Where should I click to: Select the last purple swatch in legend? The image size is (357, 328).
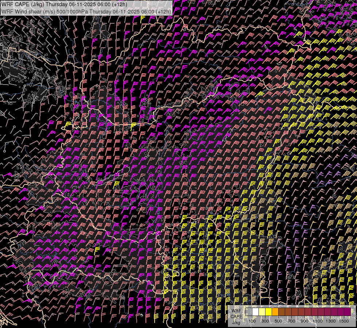[x=347, y=312]
